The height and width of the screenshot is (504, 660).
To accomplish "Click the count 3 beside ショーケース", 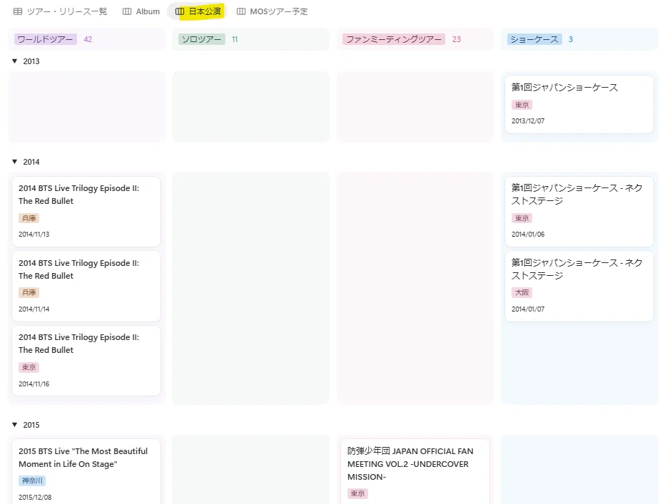I will pyautogui.click(x=571, y=39).
